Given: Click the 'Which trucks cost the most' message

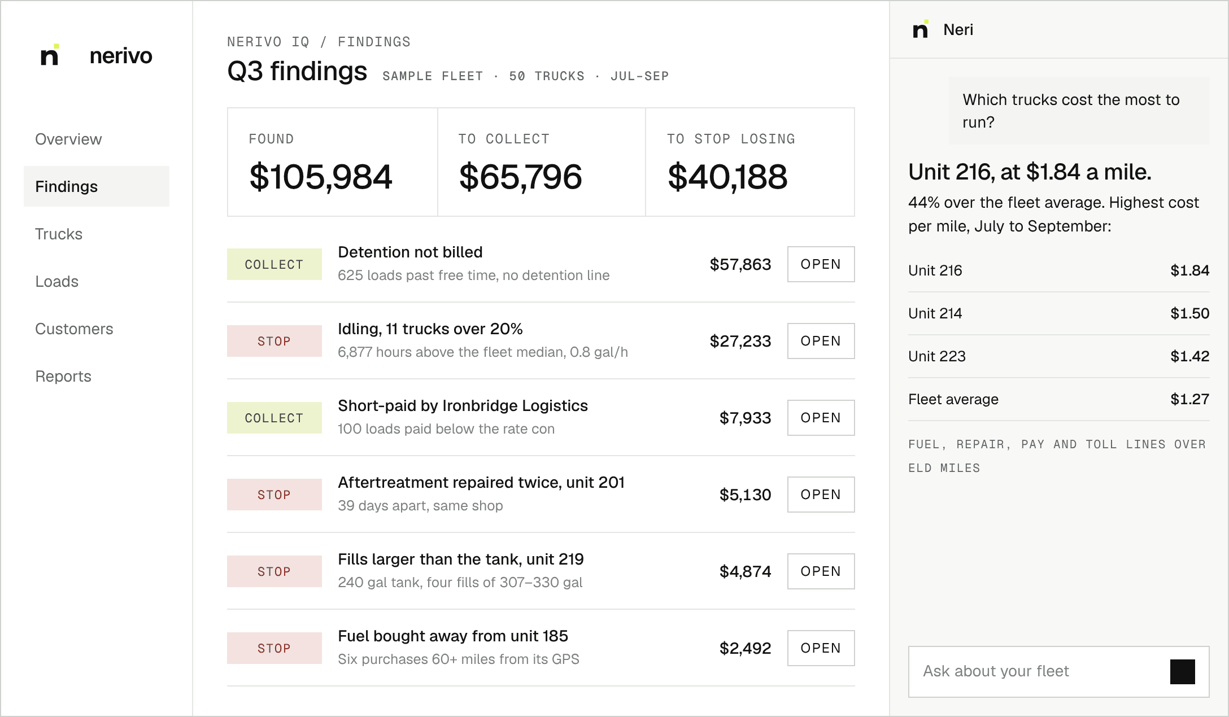Looking at the screenshot, I should point(1079,111).
